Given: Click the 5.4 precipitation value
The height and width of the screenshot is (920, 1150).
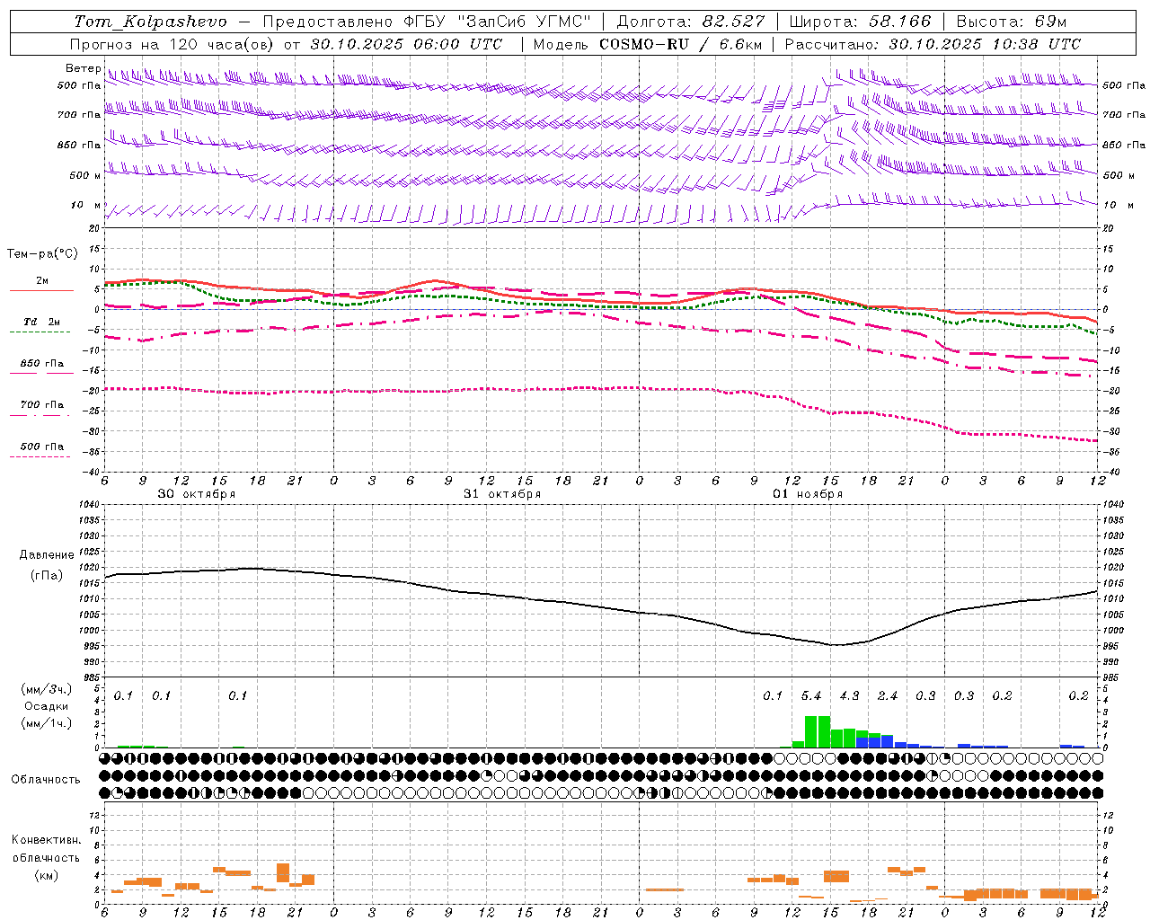Looking at the screenshot, I should point(811,696).
